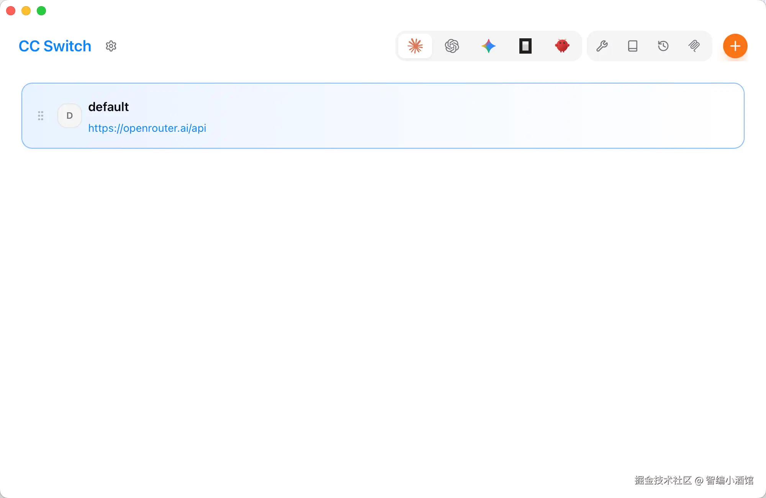Select the Gemini sparkle icon
The height and width of the screenshot is (498, 766).
(x=488, y=46)
